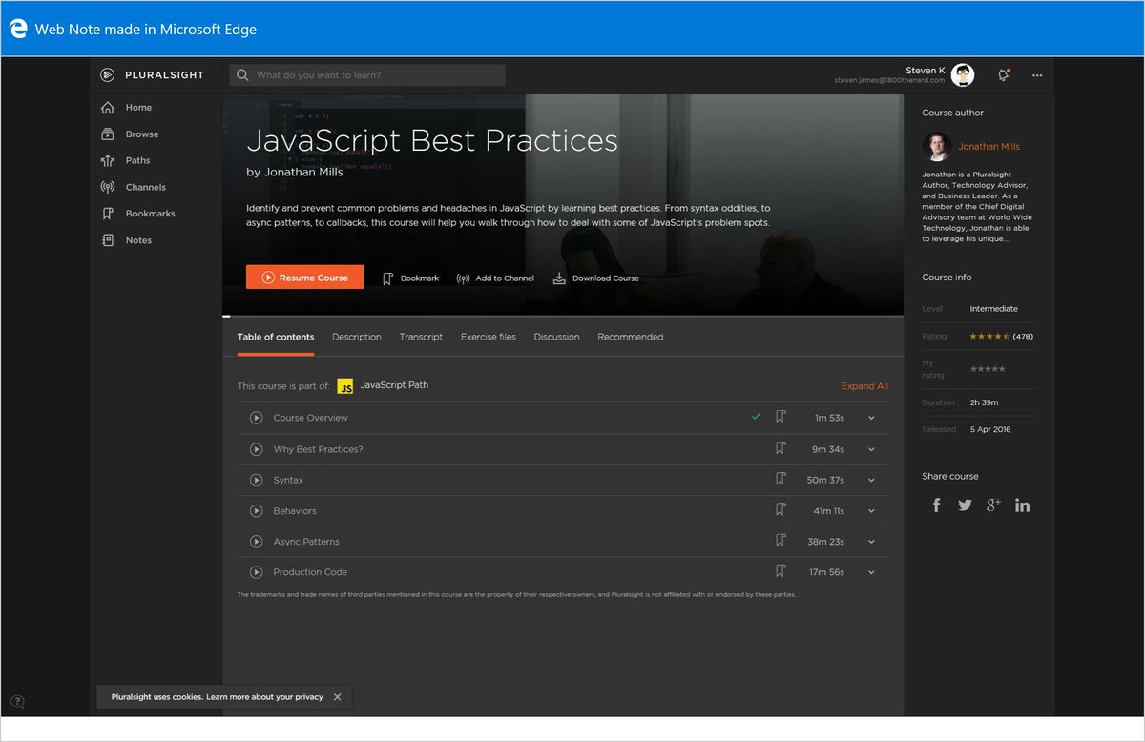Click the course title JavaScript Best Practices

click(x=432, y=140)
